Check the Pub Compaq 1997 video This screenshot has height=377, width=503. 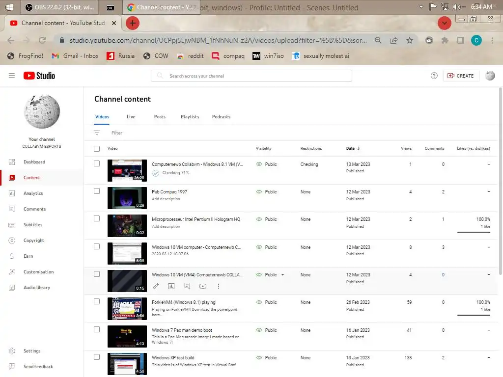[x=97, y=191]
